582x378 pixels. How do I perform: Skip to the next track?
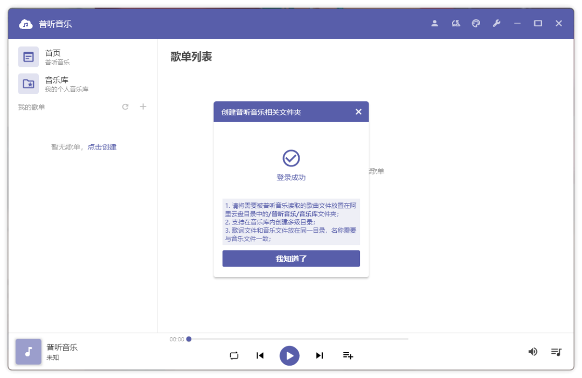tap(319, 355)
